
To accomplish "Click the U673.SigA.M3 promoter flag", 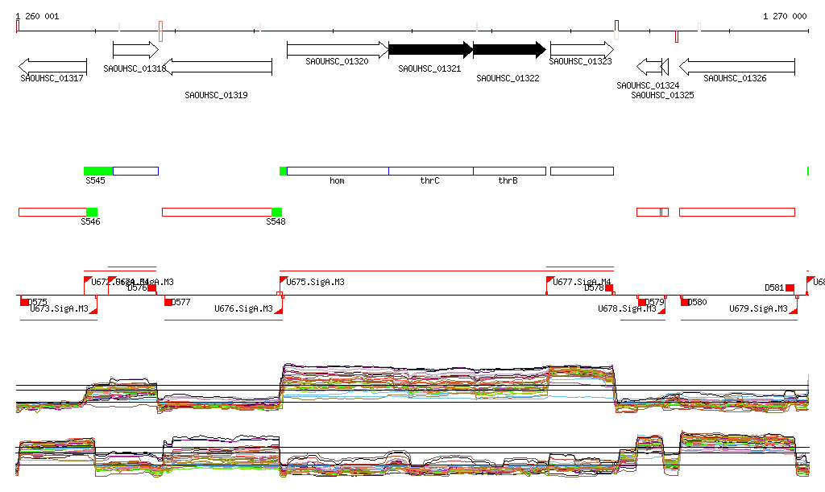I will 93,311.
